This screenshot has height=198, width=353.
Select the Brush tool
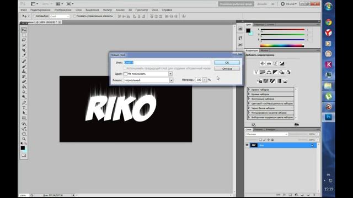[24, 67]
